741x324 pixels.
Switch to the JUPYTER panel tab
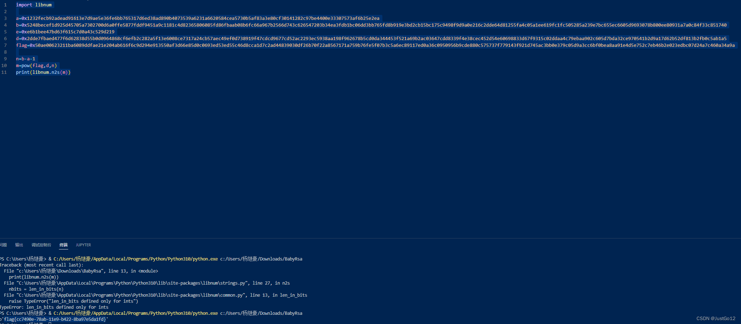[x=83, y=245]
